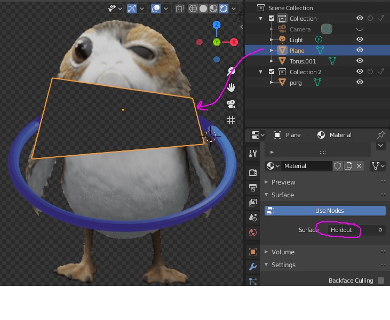This screenshot has height=320, width=390.
Task: Hide the porg object via eye icon
Action: [x=360, y=82]
